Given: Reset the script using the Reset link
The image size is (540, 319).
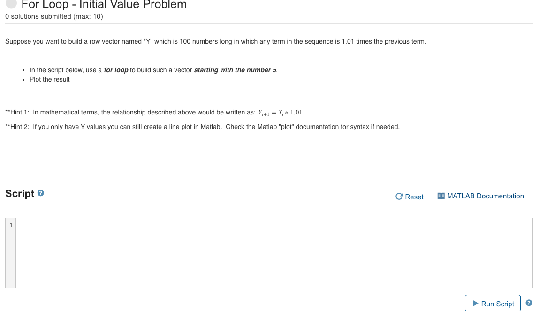Looking at the screenshot, I should coord(413,197).
